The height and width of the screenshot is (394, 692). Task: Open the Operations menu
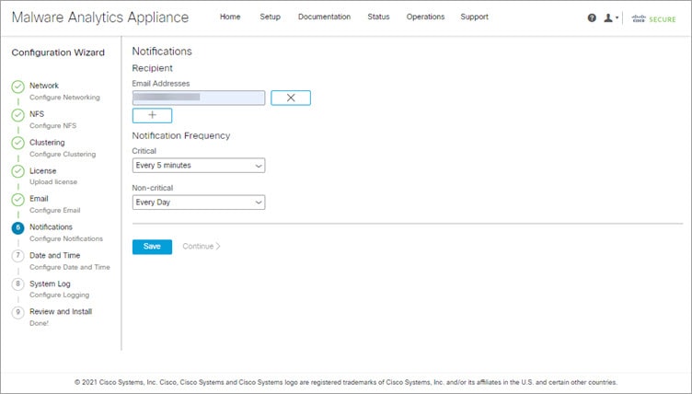425,17
